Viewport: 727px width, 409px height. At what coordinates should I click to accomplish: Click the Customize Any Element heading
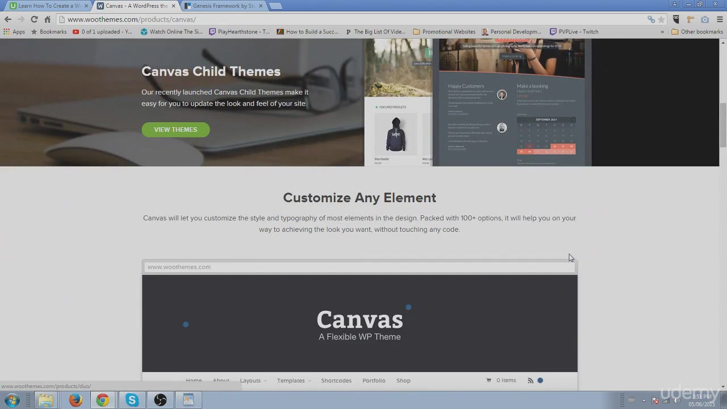[x=360, y=198]
